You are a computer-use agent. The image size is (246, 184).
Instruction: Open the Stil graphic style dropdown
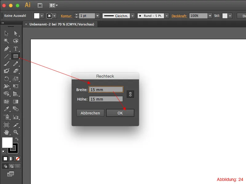[x=230, y=16]
